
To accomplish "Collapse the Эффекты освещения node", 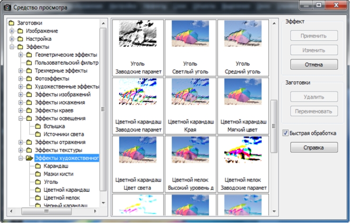I will point(21,118).
